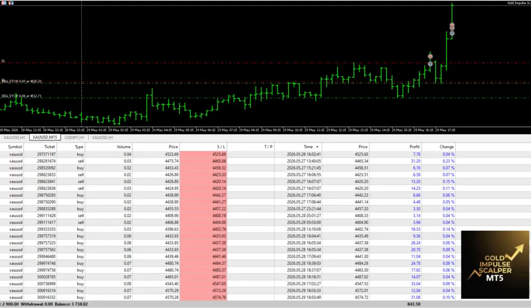Sort by Volume column header
This screenshot has height=308, width=531.
click(x=108, y=147)
